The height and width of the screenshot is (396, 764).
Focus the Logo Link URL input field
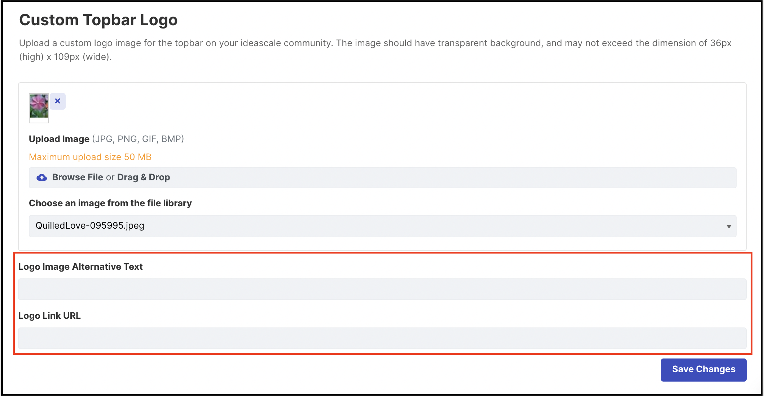(x=382, y=338)
